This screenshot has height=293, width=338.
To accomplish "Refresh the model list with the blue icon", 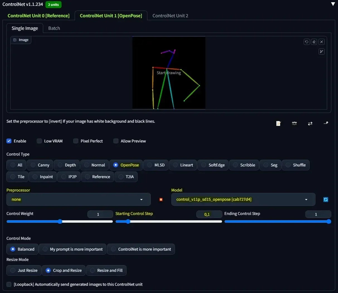I will point(326,200).
